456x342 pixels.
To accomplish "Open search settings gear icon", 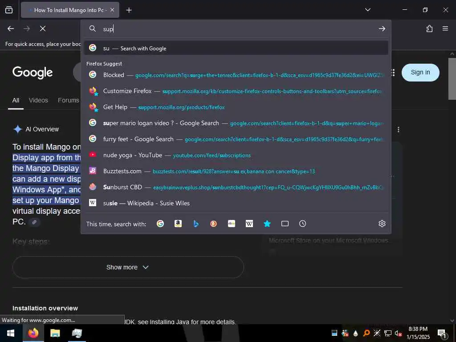I will click(x=382, y=224).
